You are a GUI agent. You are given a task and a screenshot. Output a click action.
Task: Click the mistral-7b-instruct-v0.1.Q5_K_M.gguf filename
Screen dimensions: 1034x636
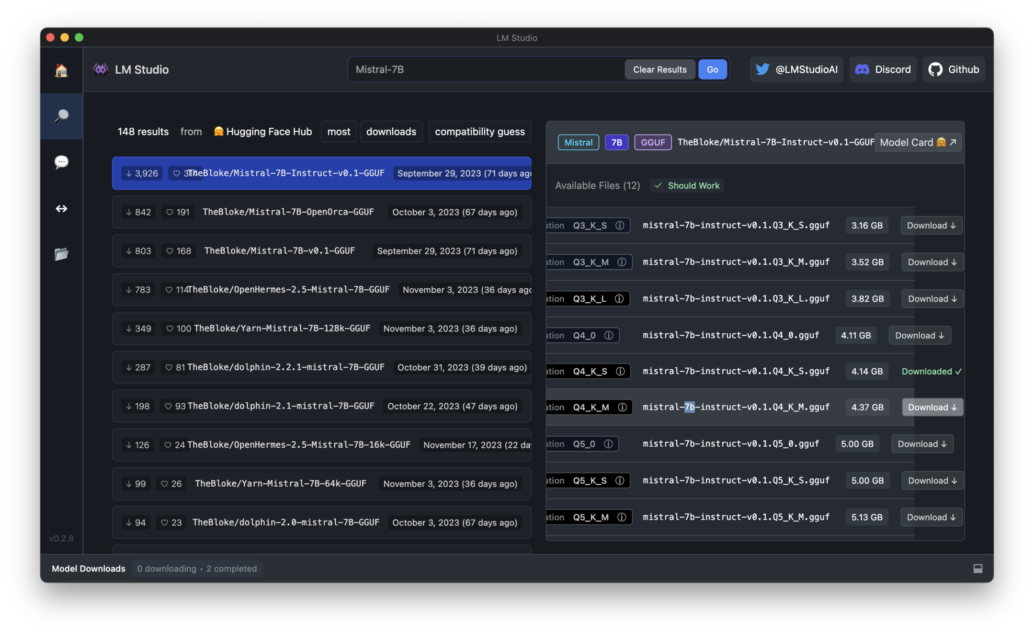736,517
